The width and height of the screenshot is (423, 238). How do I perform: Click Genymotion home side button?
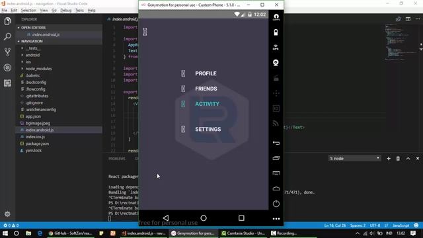[276, 188]
